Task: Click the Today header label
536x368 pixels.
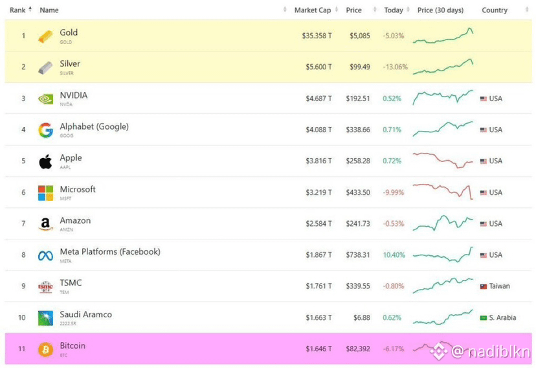Action: coord(394,10)
